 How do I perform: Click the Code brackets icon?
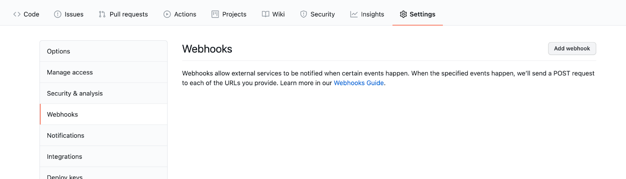(17, 14)
